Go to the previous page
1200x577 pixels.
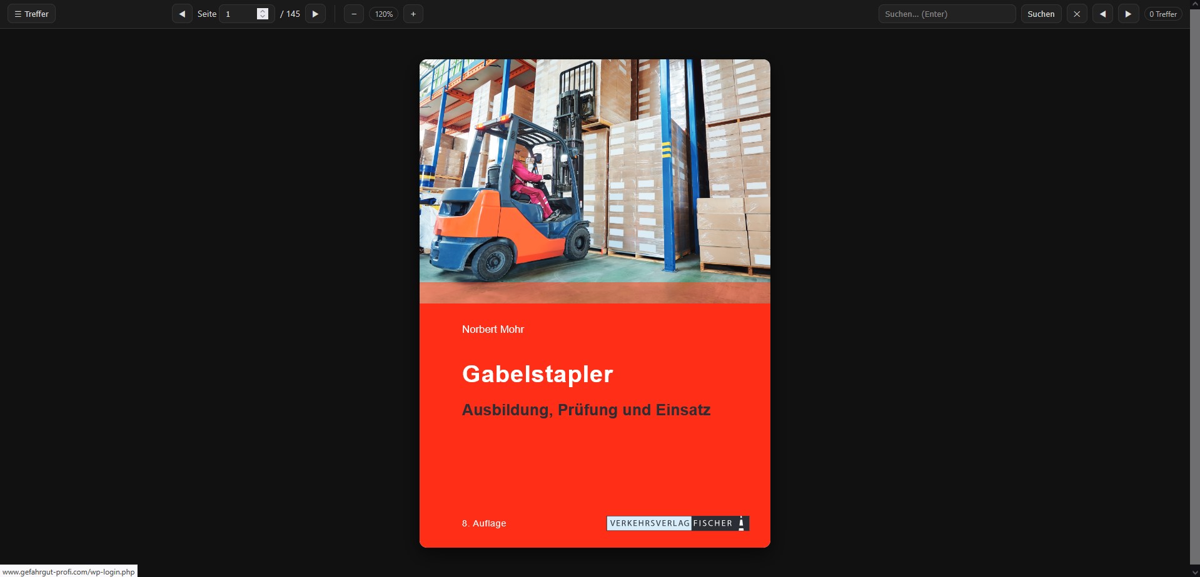tap(182, 14)
